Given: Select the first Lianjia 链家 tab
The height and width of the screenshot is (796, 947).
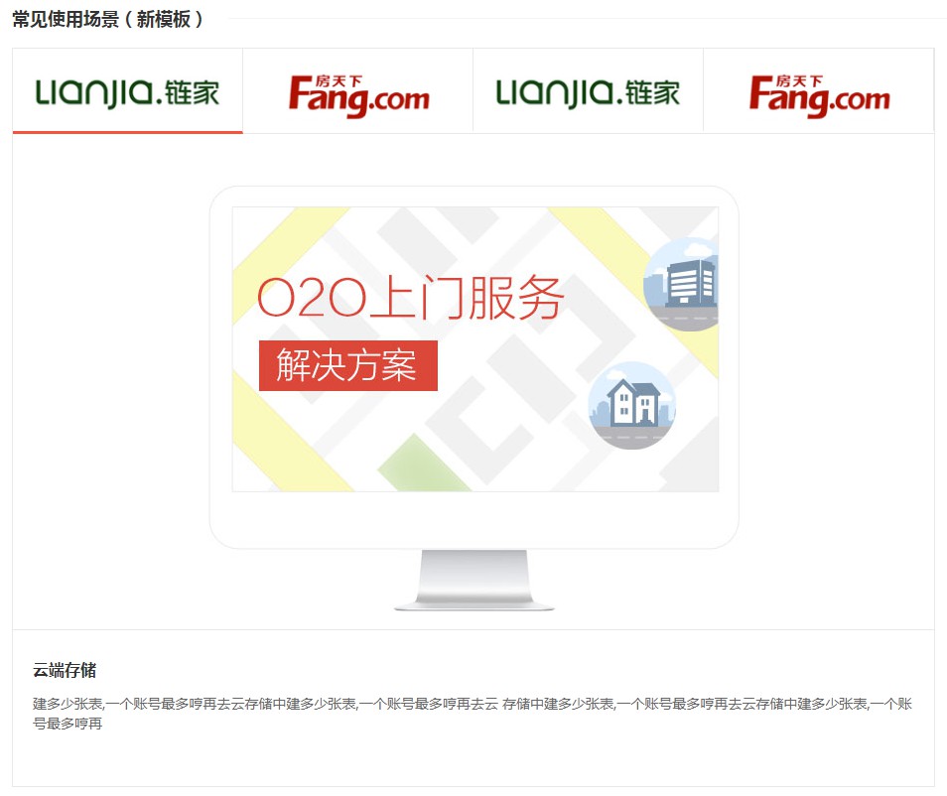Looking at the screenshot, I should tap(127, 91).
